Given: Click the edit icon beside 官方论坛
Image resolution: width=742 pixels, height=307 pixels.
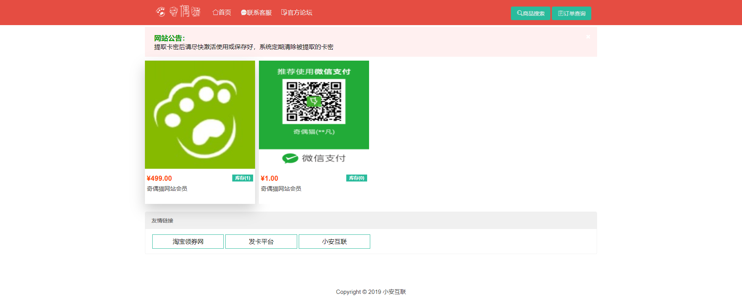Looking at the screenshot, I should coord(284,12).
